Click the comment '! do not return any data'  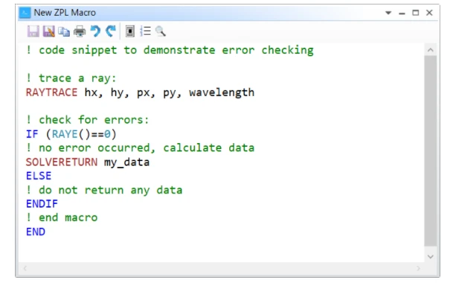click(x=104, y=190)
